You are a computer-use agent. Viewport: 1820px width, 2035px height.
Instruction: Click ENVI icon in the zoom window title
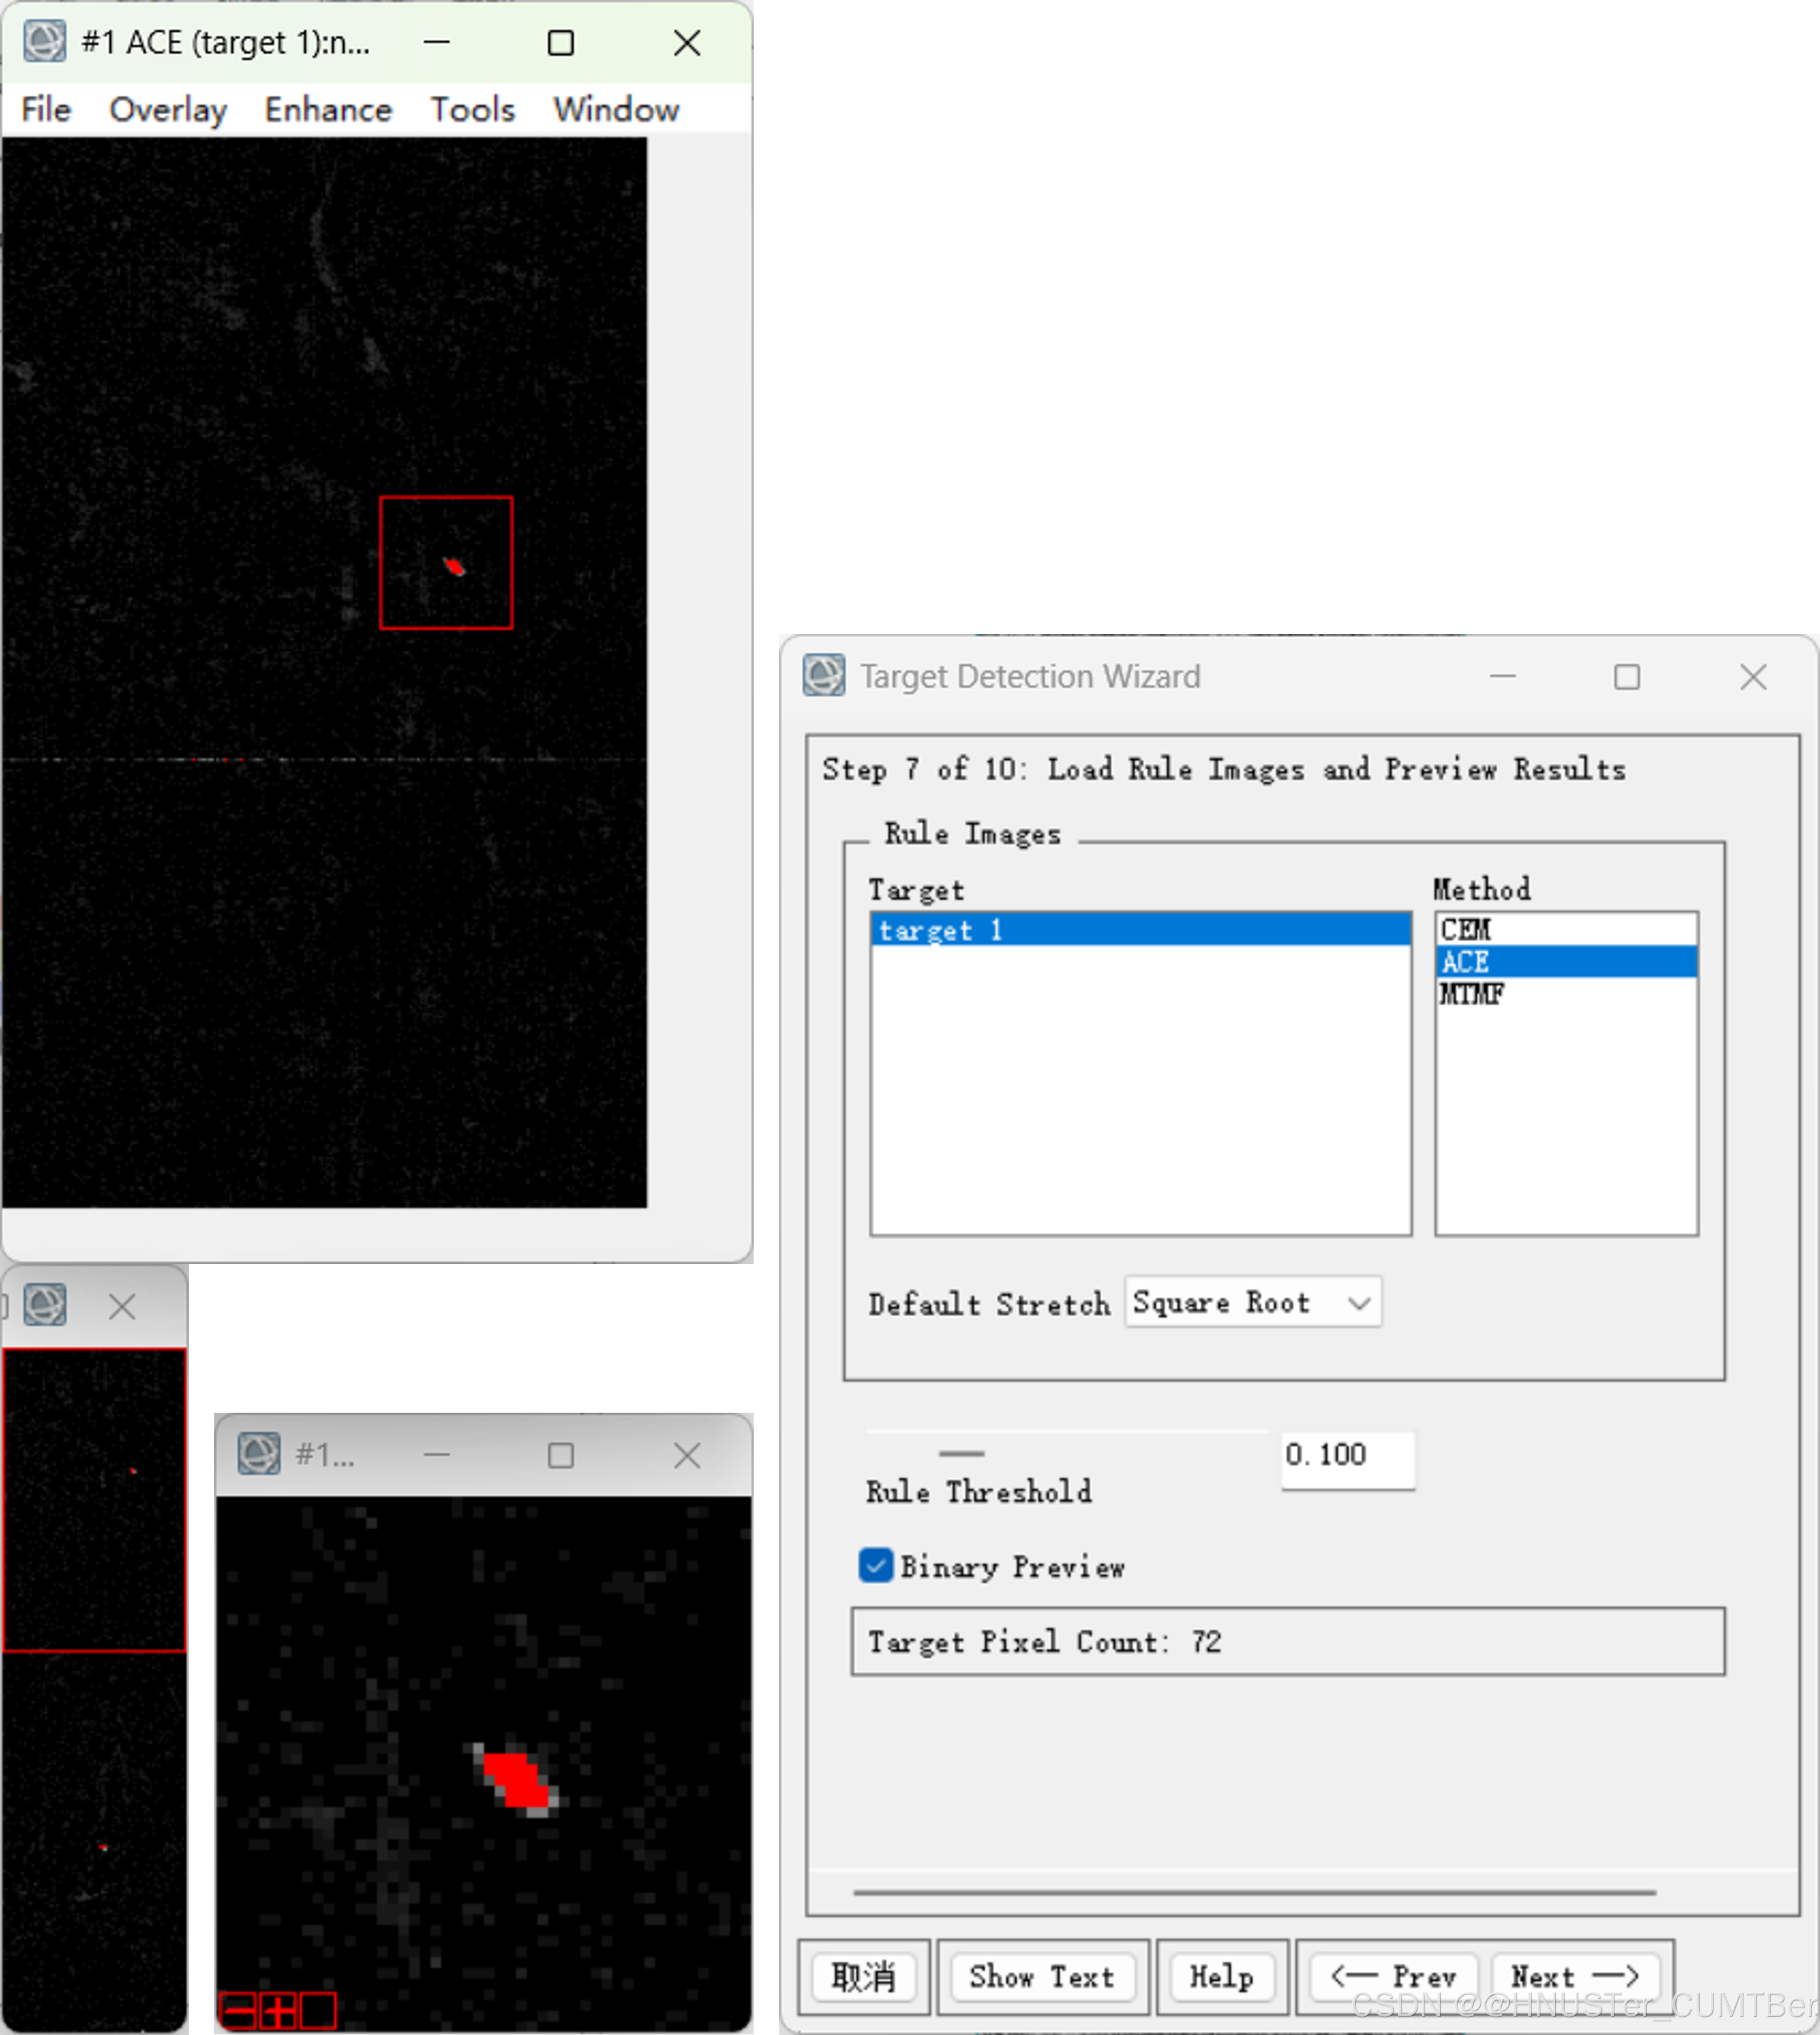(x=259, y=1454)
